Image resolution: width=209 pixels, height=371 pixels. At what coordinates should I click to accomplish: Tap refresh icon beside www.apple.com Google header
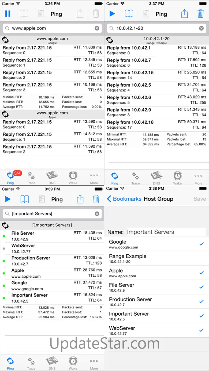[x=5, y=40]
